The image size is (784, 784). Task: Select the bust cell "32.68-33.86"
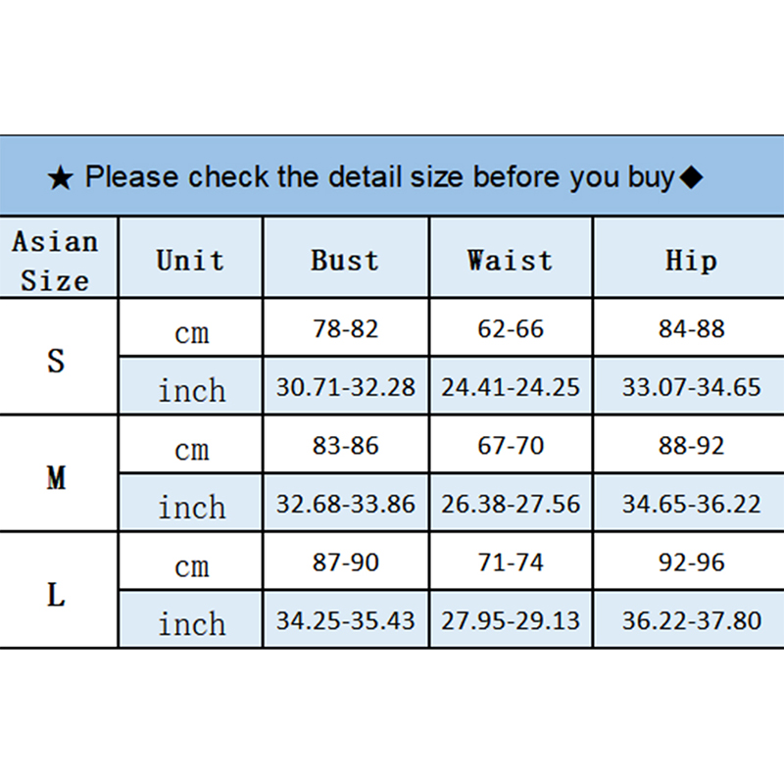(345, 505)
